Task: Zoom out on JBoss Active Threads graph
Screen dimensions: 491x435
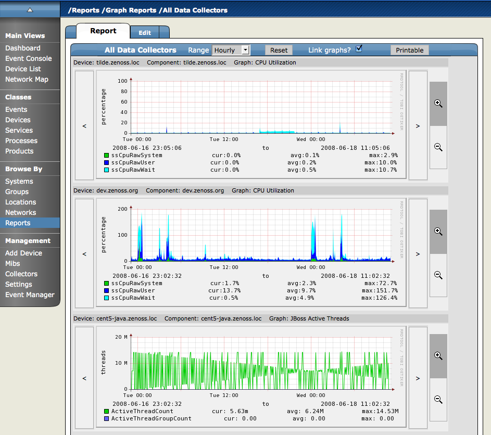Action: pos(438,400)
